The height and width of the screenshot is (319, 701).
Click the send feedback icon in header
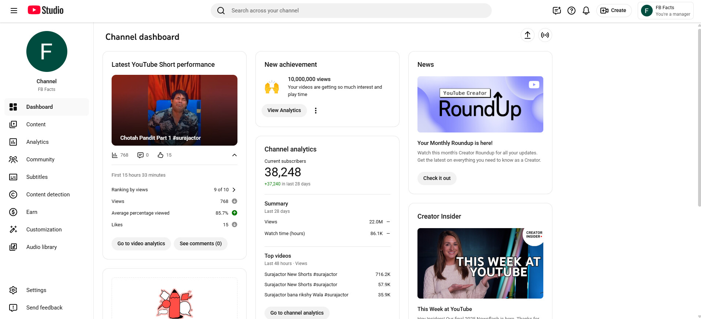click(556, 11)
